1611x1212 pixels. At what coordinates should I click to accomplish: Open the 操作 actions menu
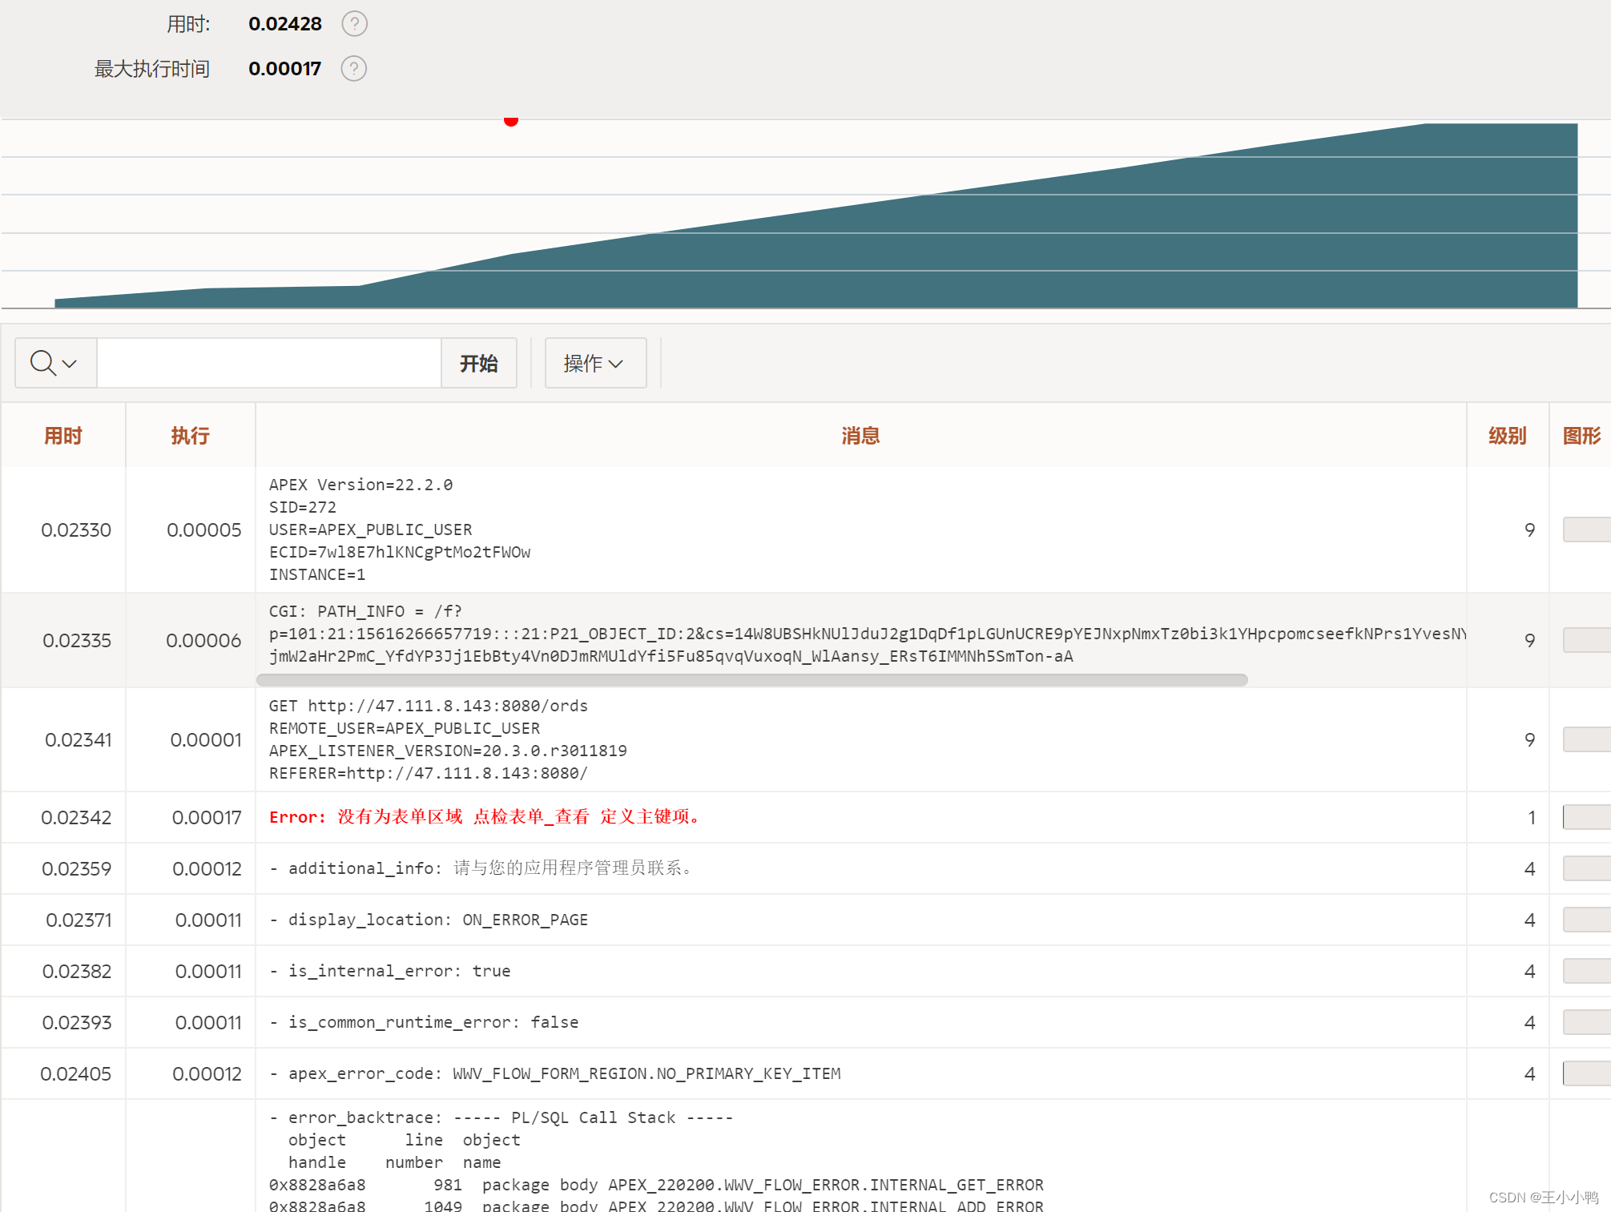[x=595, y=364]
